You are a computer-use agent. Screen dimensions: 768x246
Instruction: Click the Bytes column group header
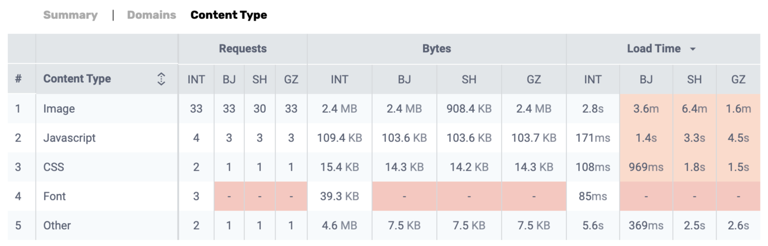click(x=436, y=49)
